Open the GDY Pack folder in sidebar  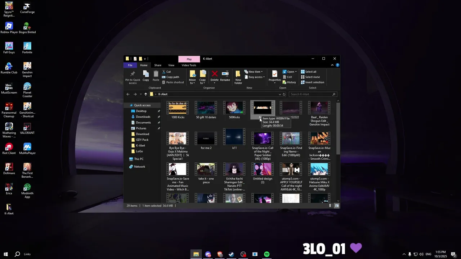(142, 140)
